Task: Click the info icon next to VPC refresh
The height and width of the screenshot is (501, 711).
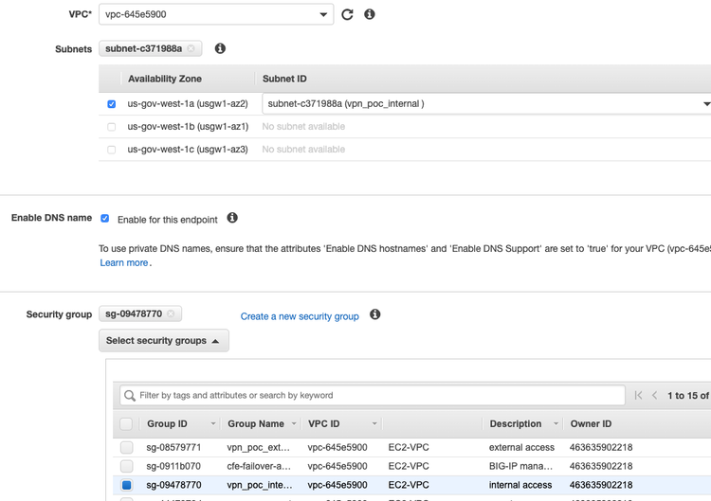Action: click(370, 14)
